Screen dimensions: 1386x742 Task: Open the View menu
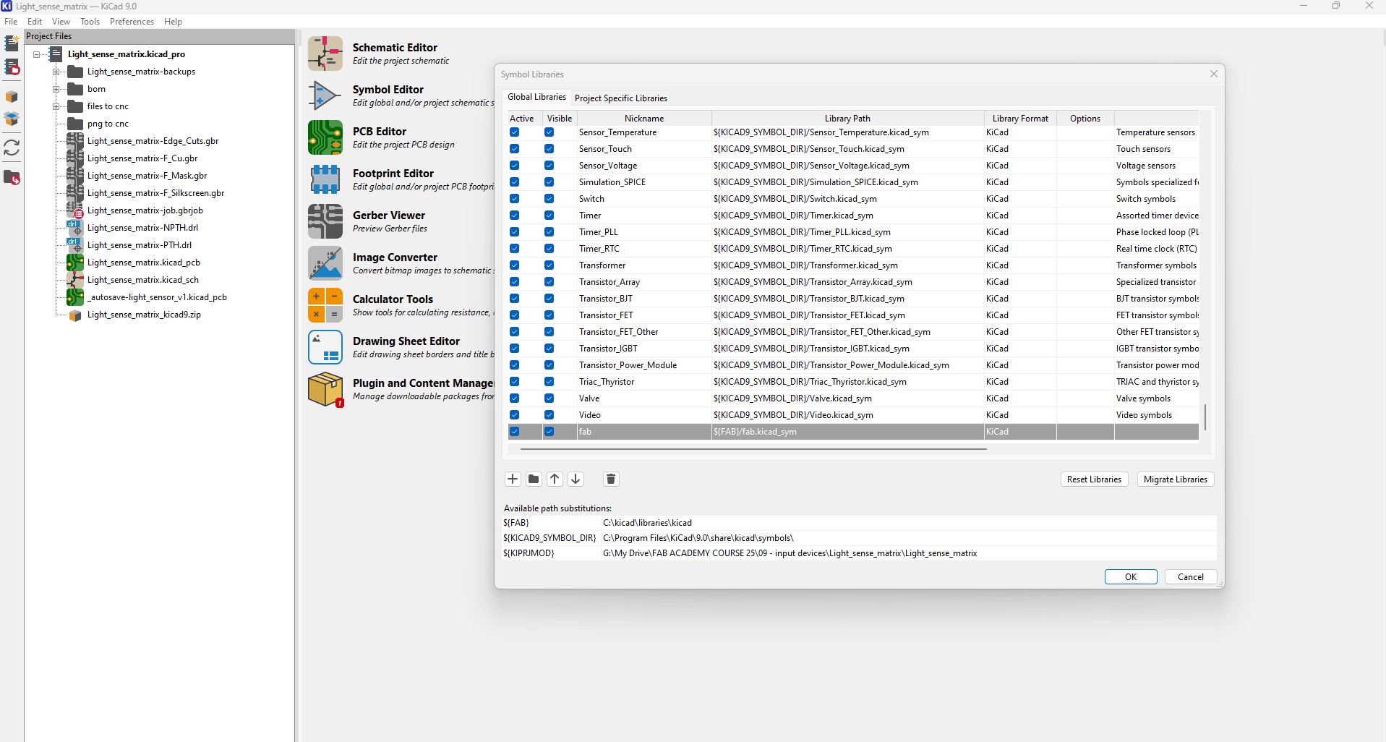pyautogui.click(x=61, y=22)
